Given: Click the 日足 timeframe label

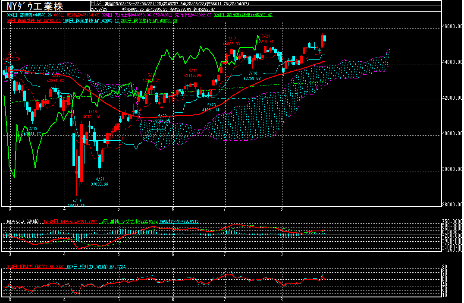Looking at the screenshot, I should (x=96, y=3).
